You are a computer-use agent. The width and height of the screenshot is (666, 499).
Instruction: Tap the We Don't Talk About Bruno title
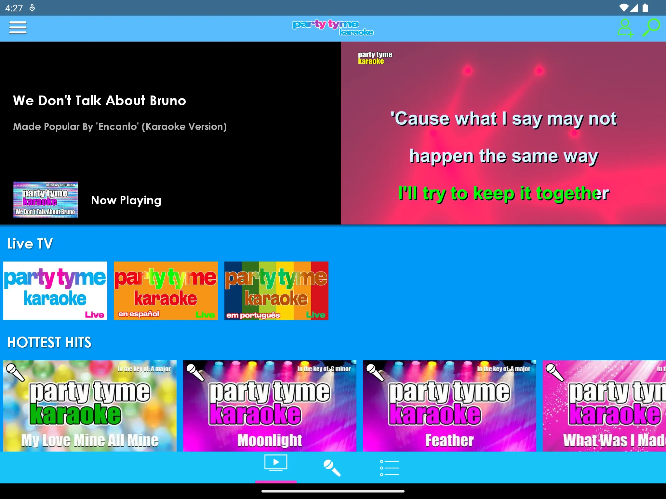click(100, 101)
